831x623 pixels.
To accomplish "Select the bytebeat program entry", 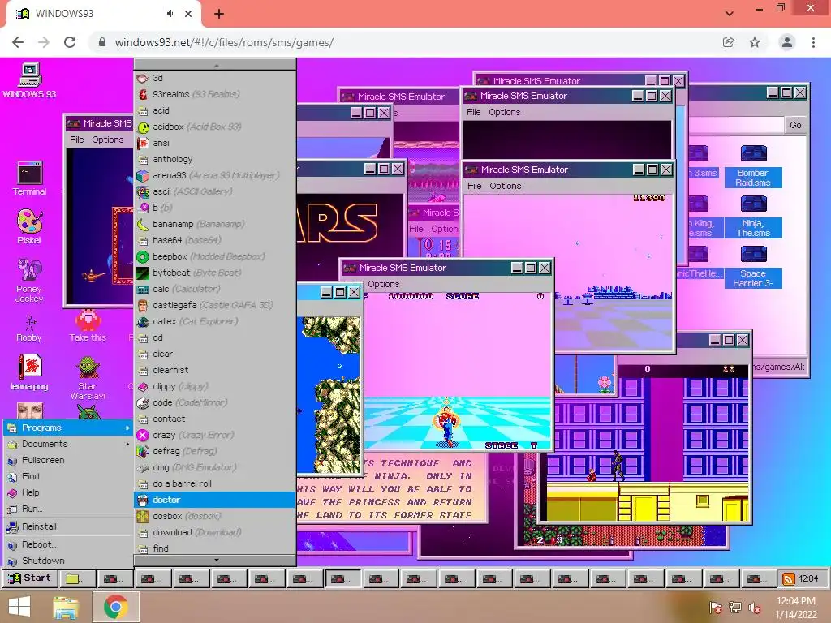I will point(214,273).
